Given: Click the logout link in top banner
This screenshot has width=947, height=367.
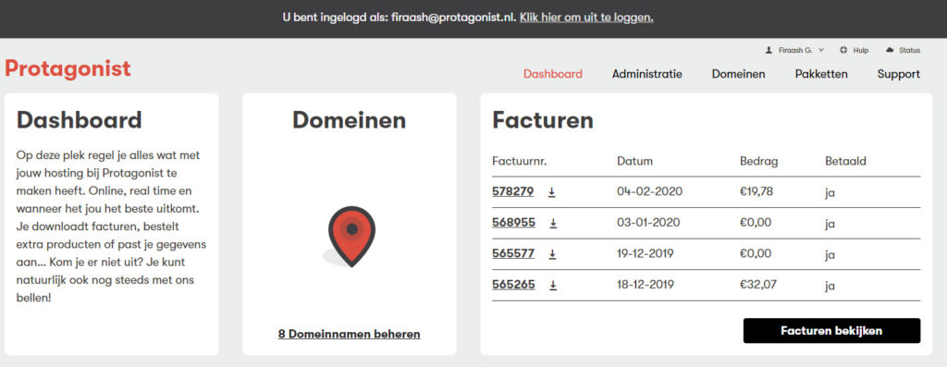Looking at the screenshot, I should tap(586, 18).
